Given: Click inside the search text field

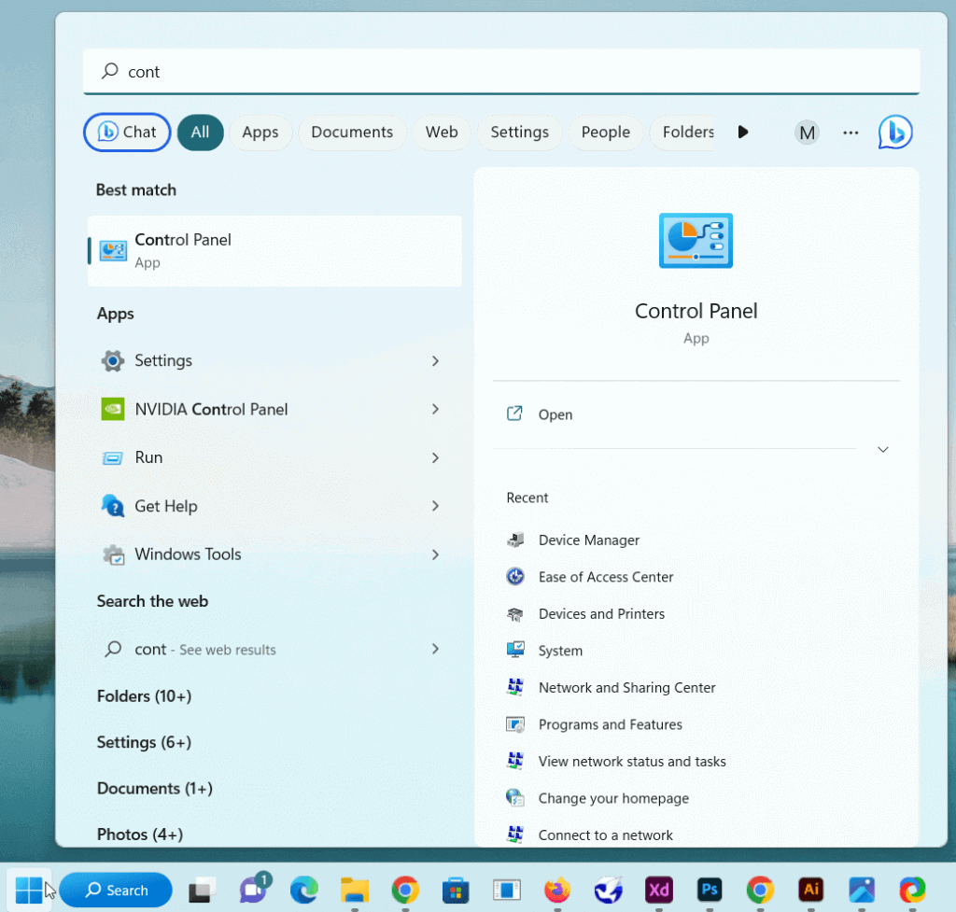Looking at the screenshot, I should pos(501,71).
